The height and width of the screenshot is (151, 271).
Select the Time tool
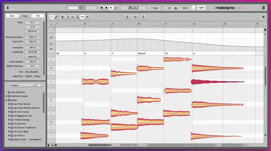pyautogui.click(x=83, y=17)
